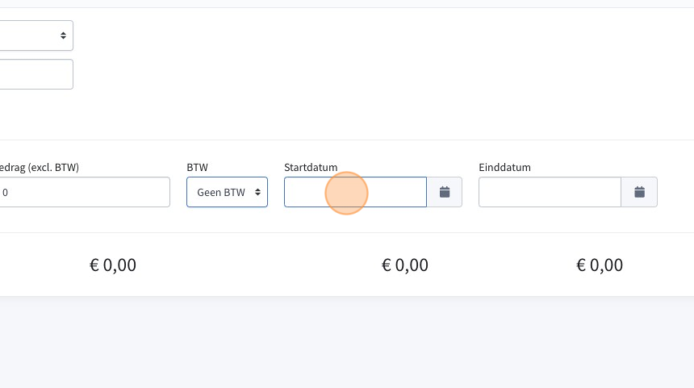
Task: Focus the Einddatum date input field
Action: (x=550, y=192)
